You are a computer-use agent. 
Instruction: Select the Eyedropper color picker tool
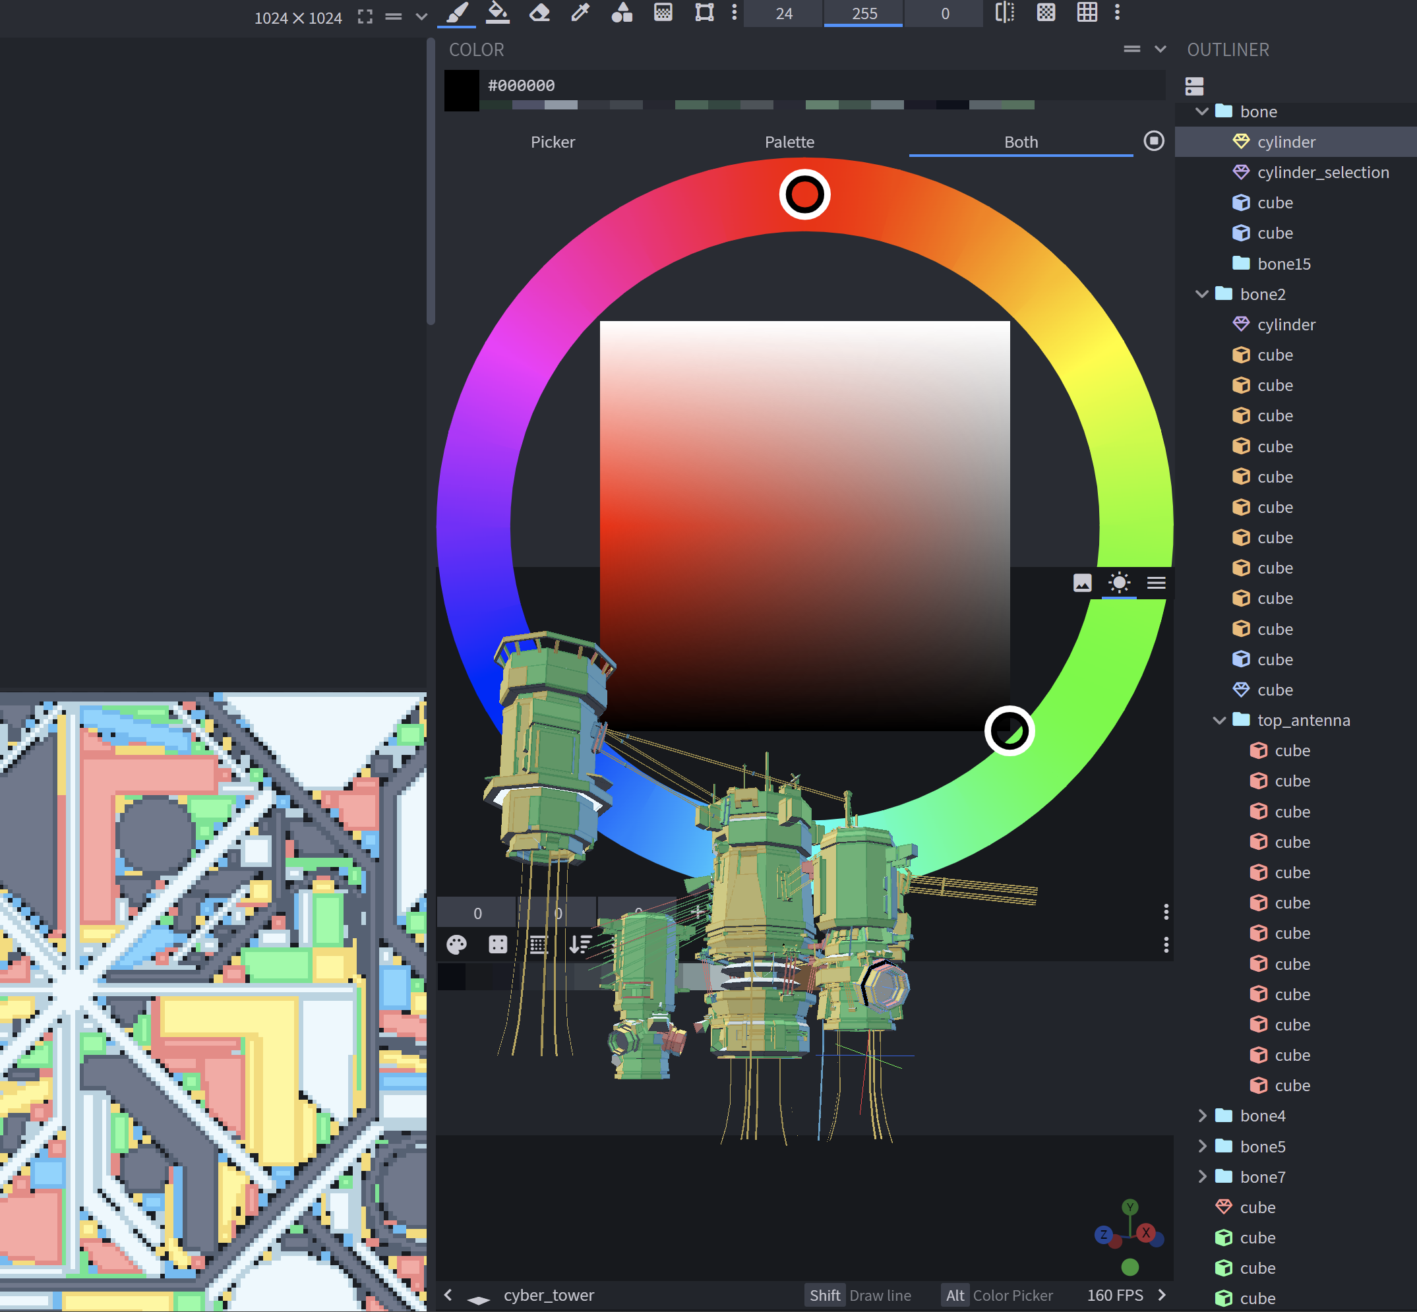pos(580,13)
